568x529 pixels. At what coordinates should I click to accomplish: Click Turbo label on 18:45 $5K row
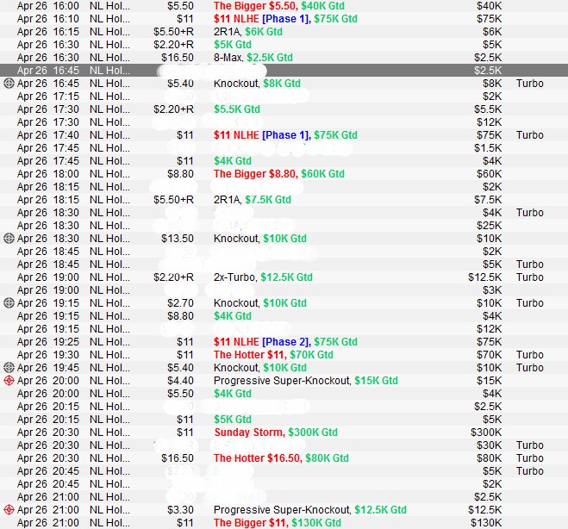click(530, 264)
